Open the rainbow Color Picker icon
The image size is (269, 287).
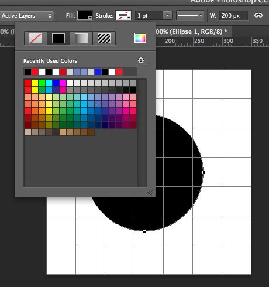coord(140,38)
